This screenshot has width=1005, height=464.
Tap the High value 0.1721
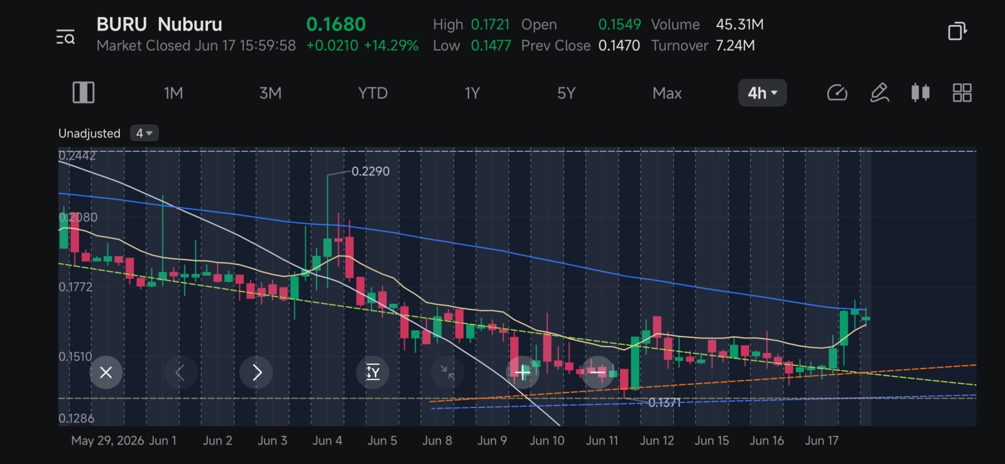click(x=490, y=24)
